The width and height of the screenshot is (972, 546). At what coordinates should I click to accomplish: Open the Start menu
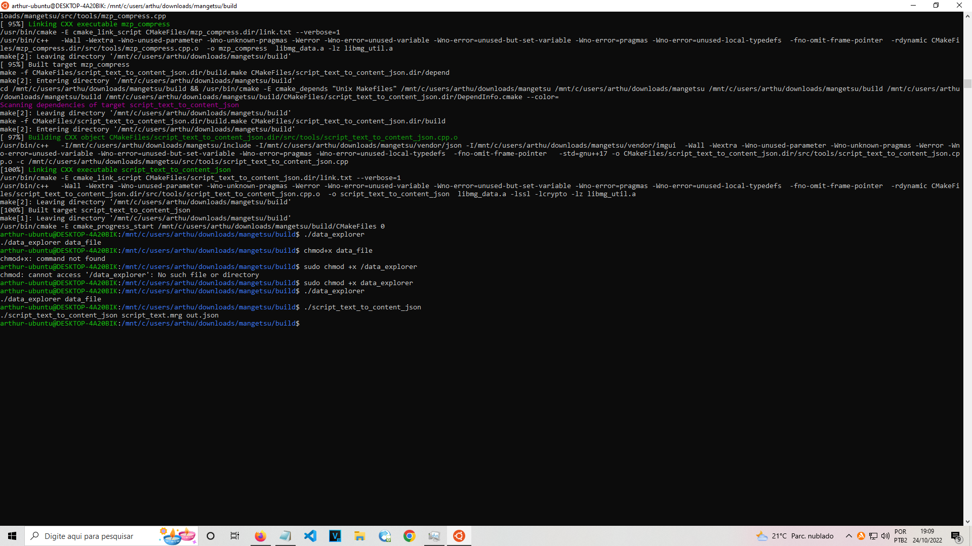pyautogui.click(x=12, y=536)
